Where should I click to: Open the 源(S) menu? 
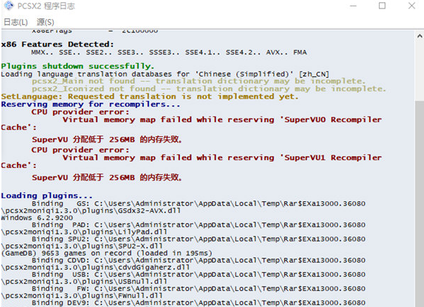coord(44,22)
